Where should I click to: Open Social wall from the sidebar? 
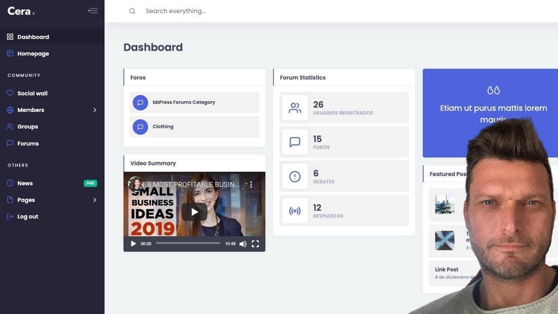pyautogui.click(x=32, y=93)
